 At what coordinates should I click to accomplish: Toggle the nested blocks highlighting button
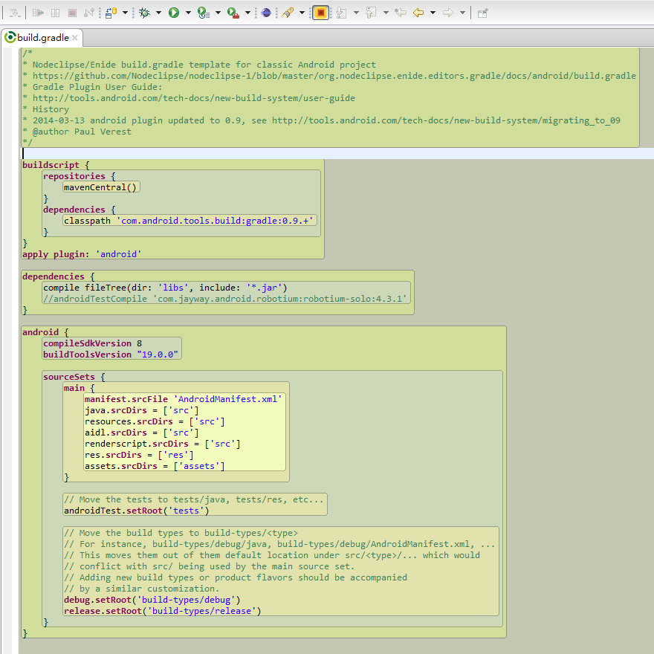pyautogui.click(x=320, y=13)
